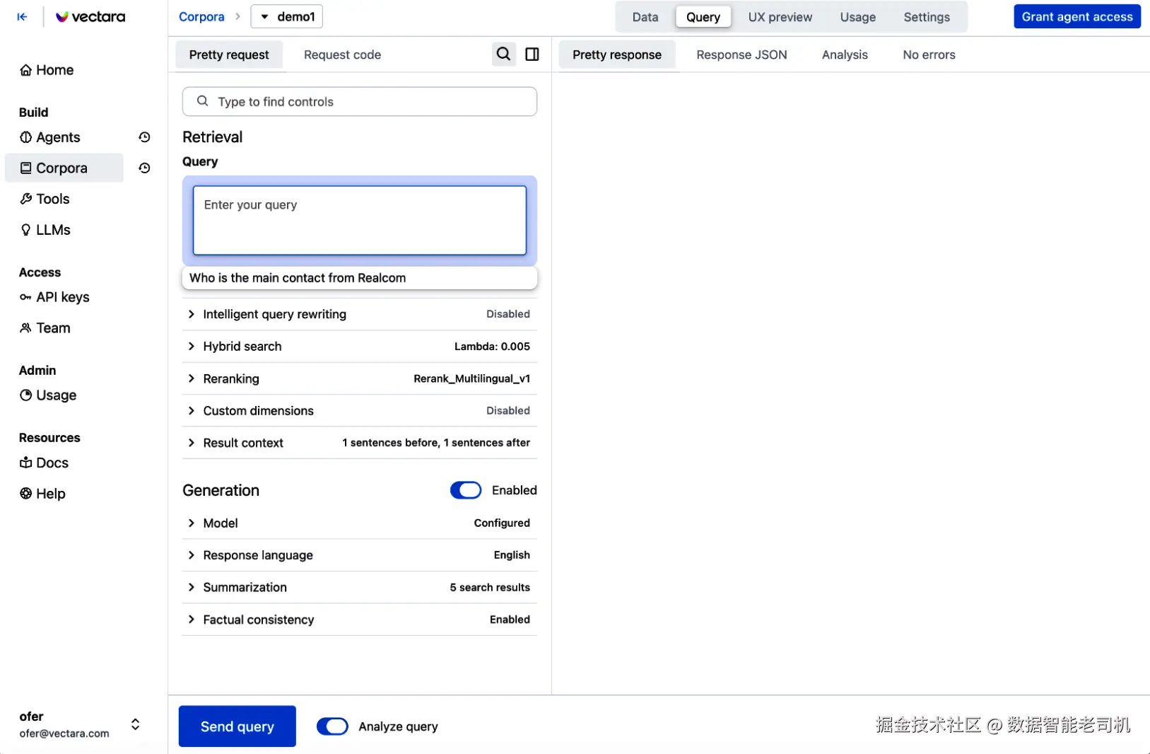This screenshot has height=754, width=1150.
Task: Open the Agents history clock icon
Action: [x=144, y=137]
